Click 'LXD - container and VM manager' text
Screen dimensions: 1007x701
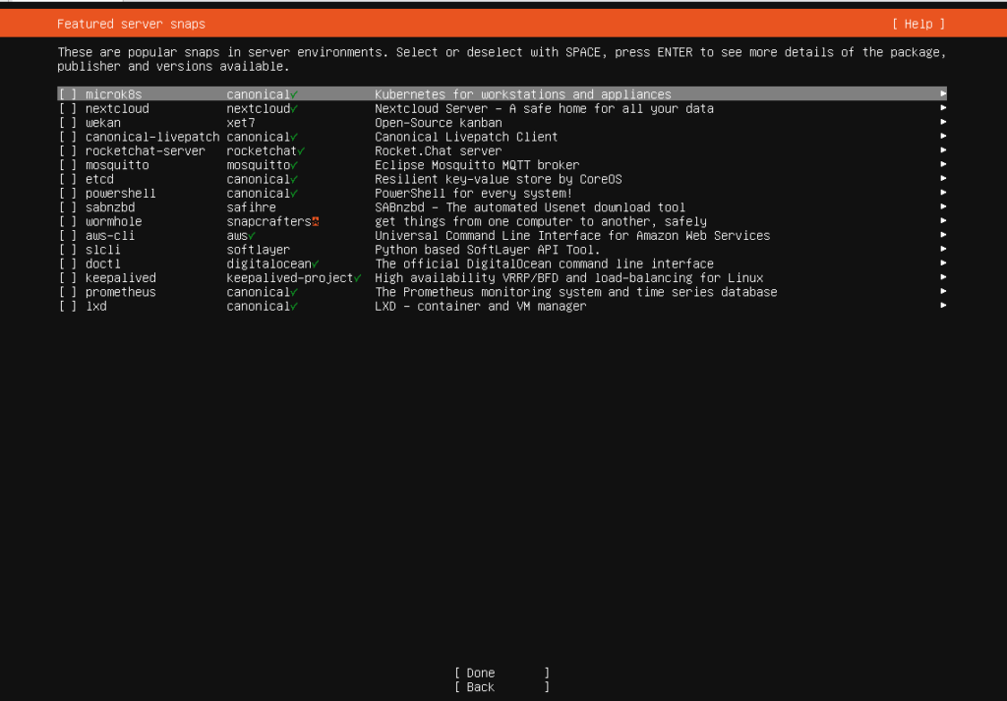click(x=481, y=306)
